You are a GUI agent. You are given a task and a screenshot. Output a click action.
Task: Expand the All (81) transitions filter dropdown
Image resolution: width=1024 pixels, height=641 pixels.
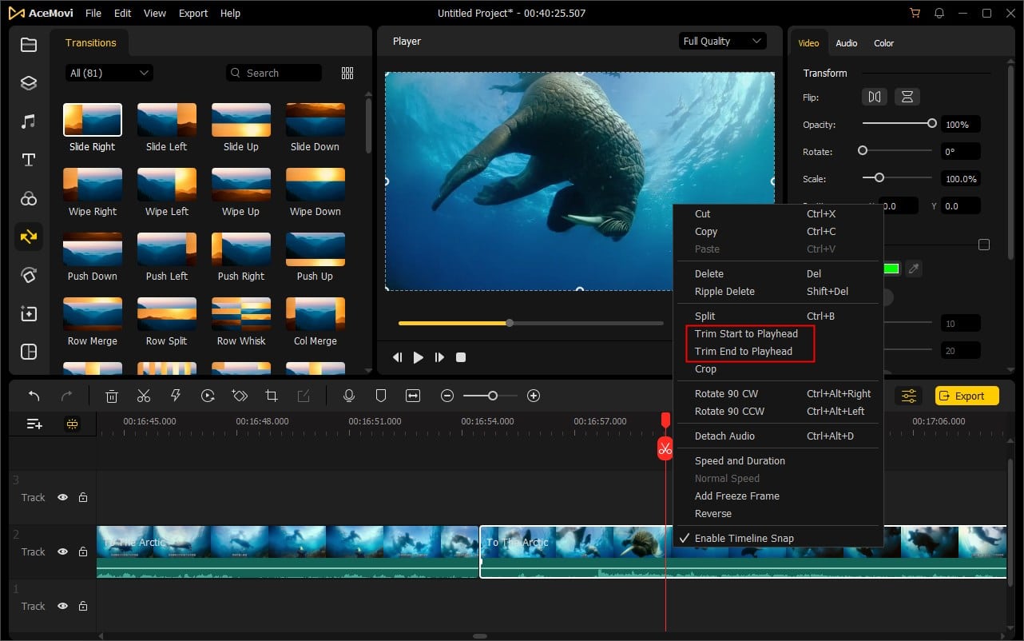109,73
